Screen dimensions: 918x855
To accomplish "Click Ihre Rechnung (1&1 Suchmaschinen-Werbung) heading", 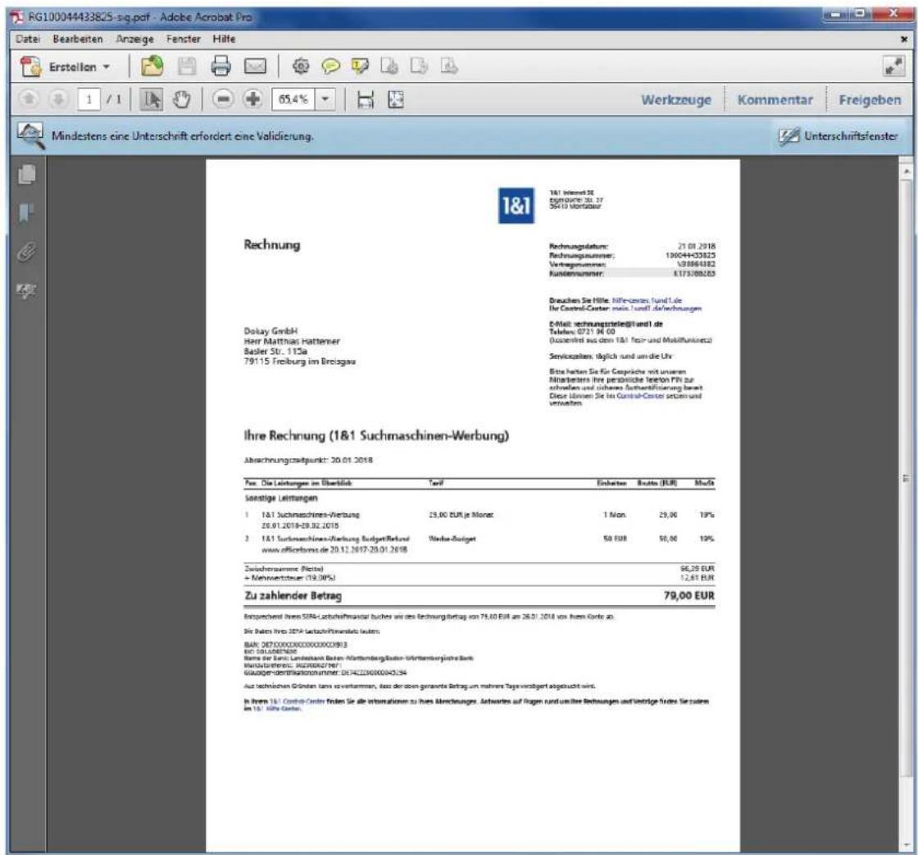I will pos(376,436).
